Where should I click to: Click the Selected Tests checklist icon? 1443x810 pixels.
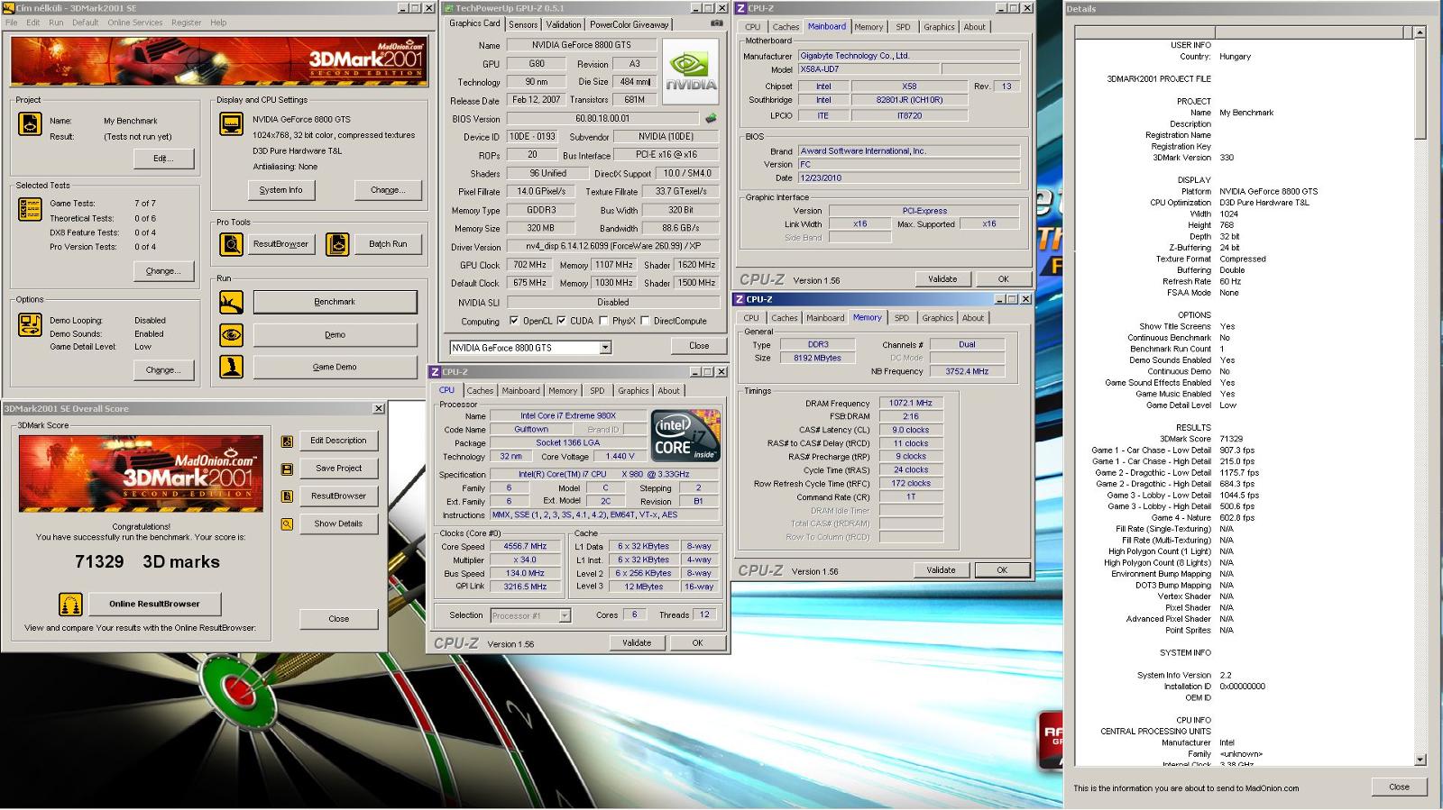pyautogui.click(x=30, y=209)
